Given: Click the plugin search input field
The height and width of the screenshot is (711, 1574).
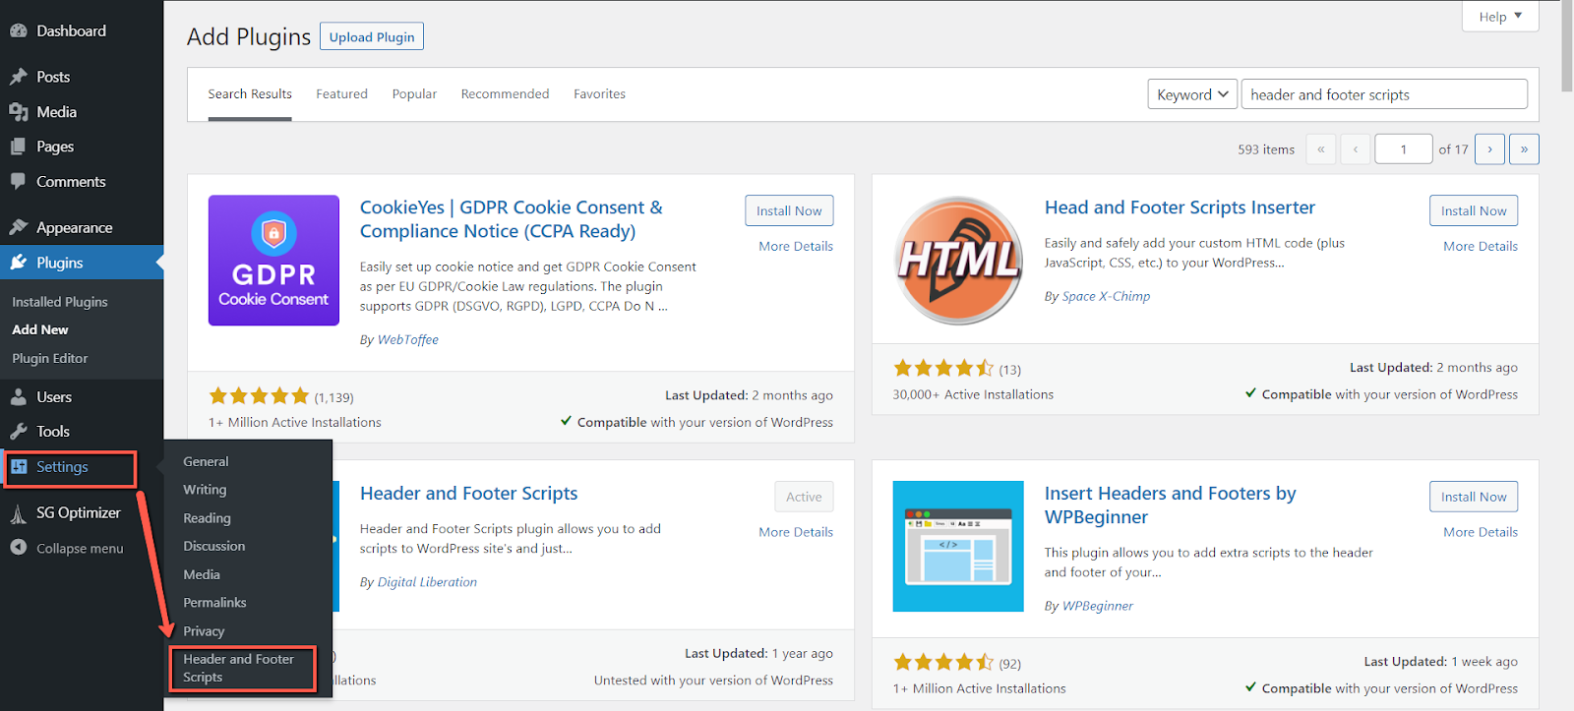Looking at the screenshot, I should (x=1384, y=94).
